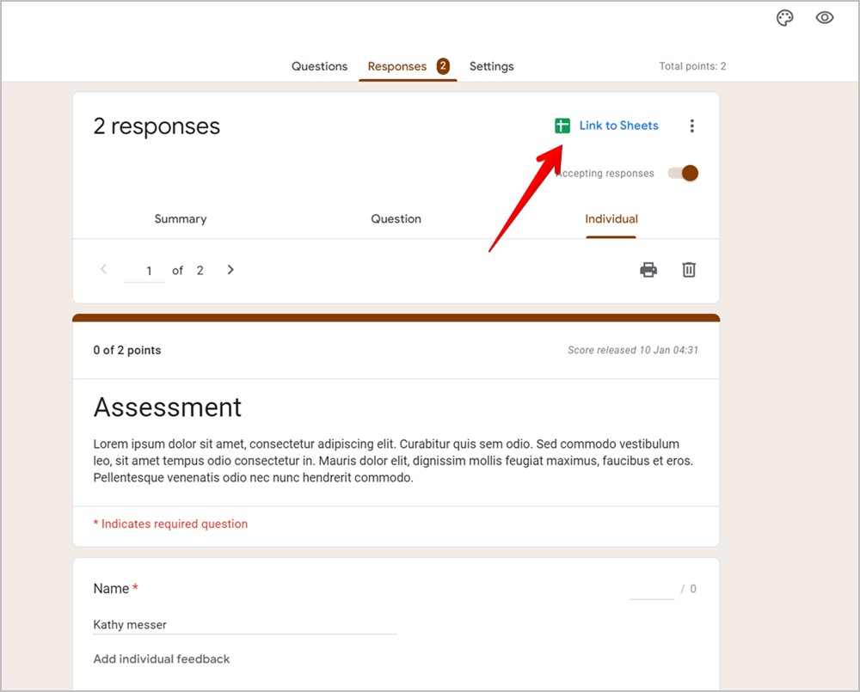Click the Link to Sheets link
The height and width of the screenshot is (692, 860).
click(x=618, y=126)
